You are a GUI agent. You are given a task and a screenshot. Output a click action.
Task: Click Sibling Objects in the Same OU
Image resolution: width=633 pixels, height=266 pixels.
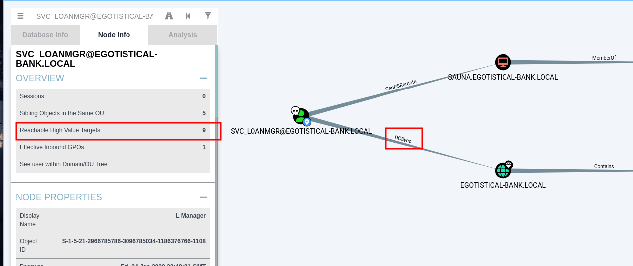click(113, 113)
